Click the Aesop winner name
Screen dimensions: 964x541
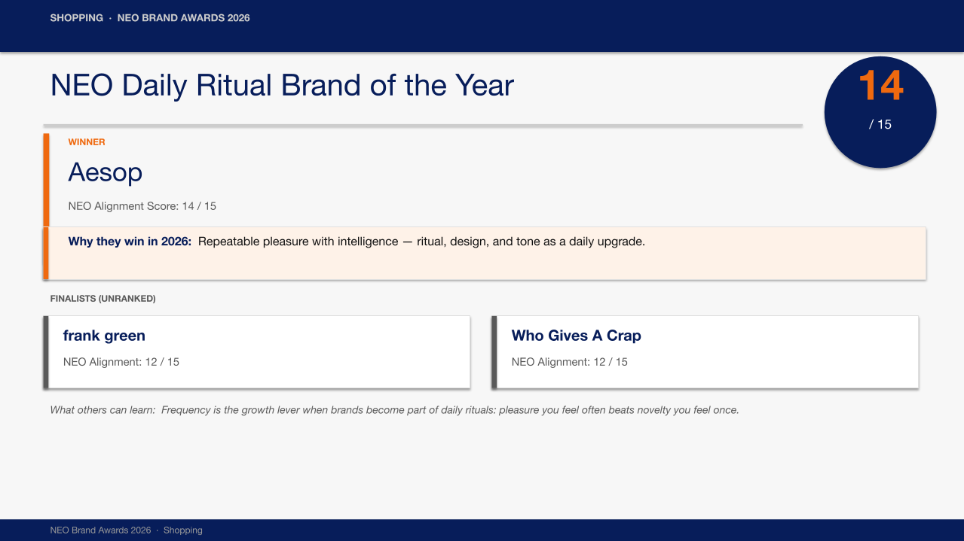click(106, 173)
